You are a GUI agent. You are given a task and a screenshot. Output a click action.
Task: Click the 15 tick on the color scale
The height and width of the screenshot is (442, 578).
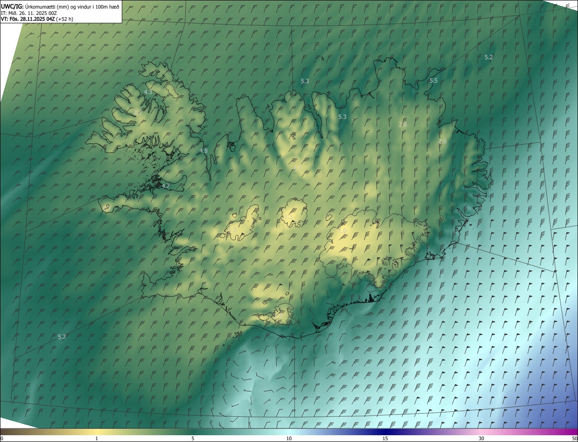point(385,438)
